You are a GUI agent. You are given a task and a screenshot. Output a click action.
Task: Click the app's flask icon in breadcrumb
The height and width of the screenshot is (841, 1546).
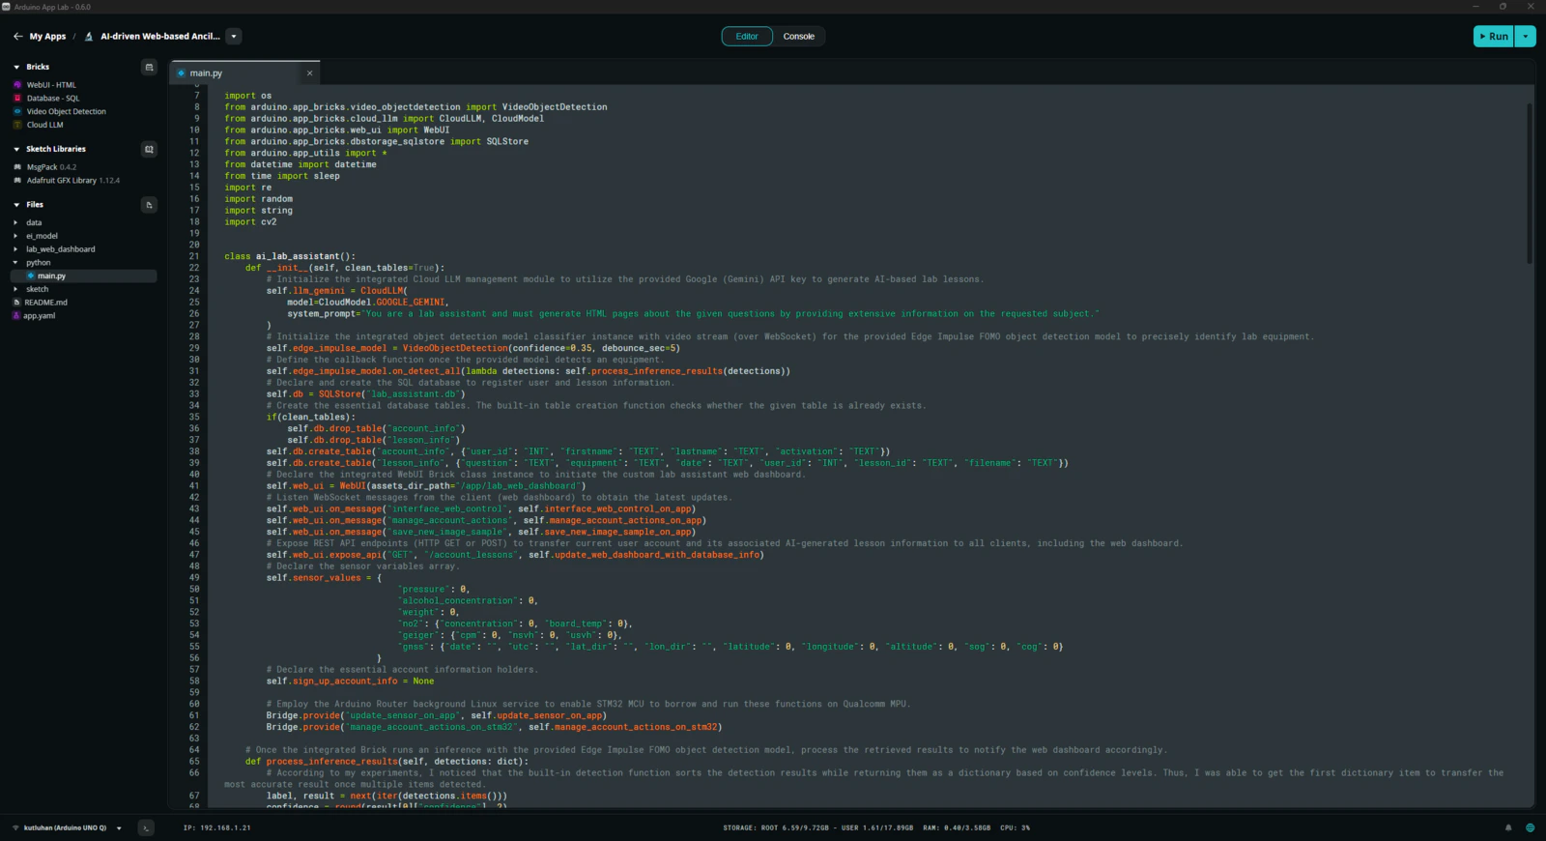(89, 37)
